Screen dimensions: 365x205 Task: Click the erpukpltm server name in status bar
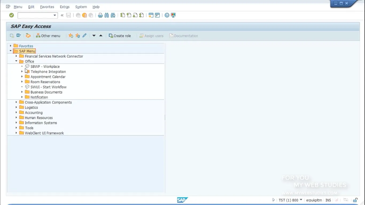(314, 200)
